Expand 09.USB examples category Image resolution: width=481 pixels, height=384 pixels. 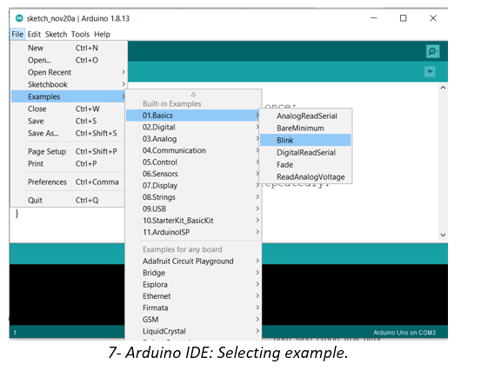193,209
